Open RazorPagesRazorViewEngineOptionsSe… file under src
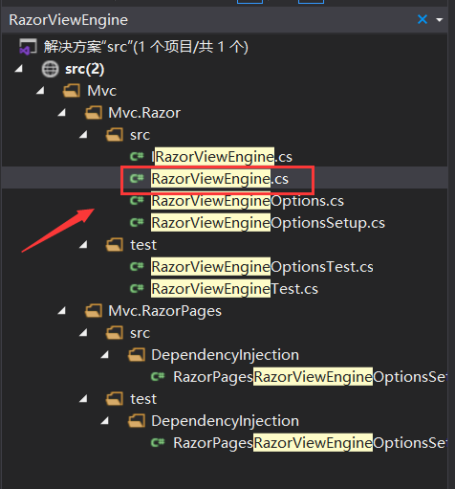Image resolution: width=455 pixels, height=489 pixels. (310, 377)
